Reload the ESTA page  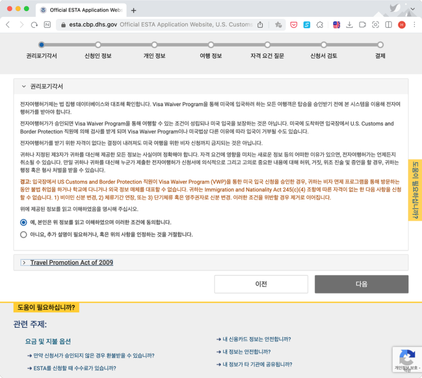click(34, 25)
